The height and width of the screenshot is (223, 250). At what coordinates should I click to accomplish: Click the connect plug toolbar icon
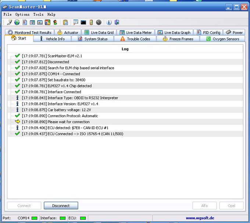tap(10, 22)
